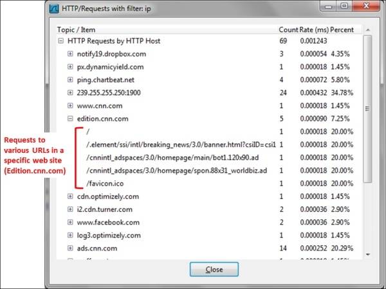The height and width of the screenshot is (289, 386).
Task: Expand www.facebook.com node
Action: tap(70, 222)
